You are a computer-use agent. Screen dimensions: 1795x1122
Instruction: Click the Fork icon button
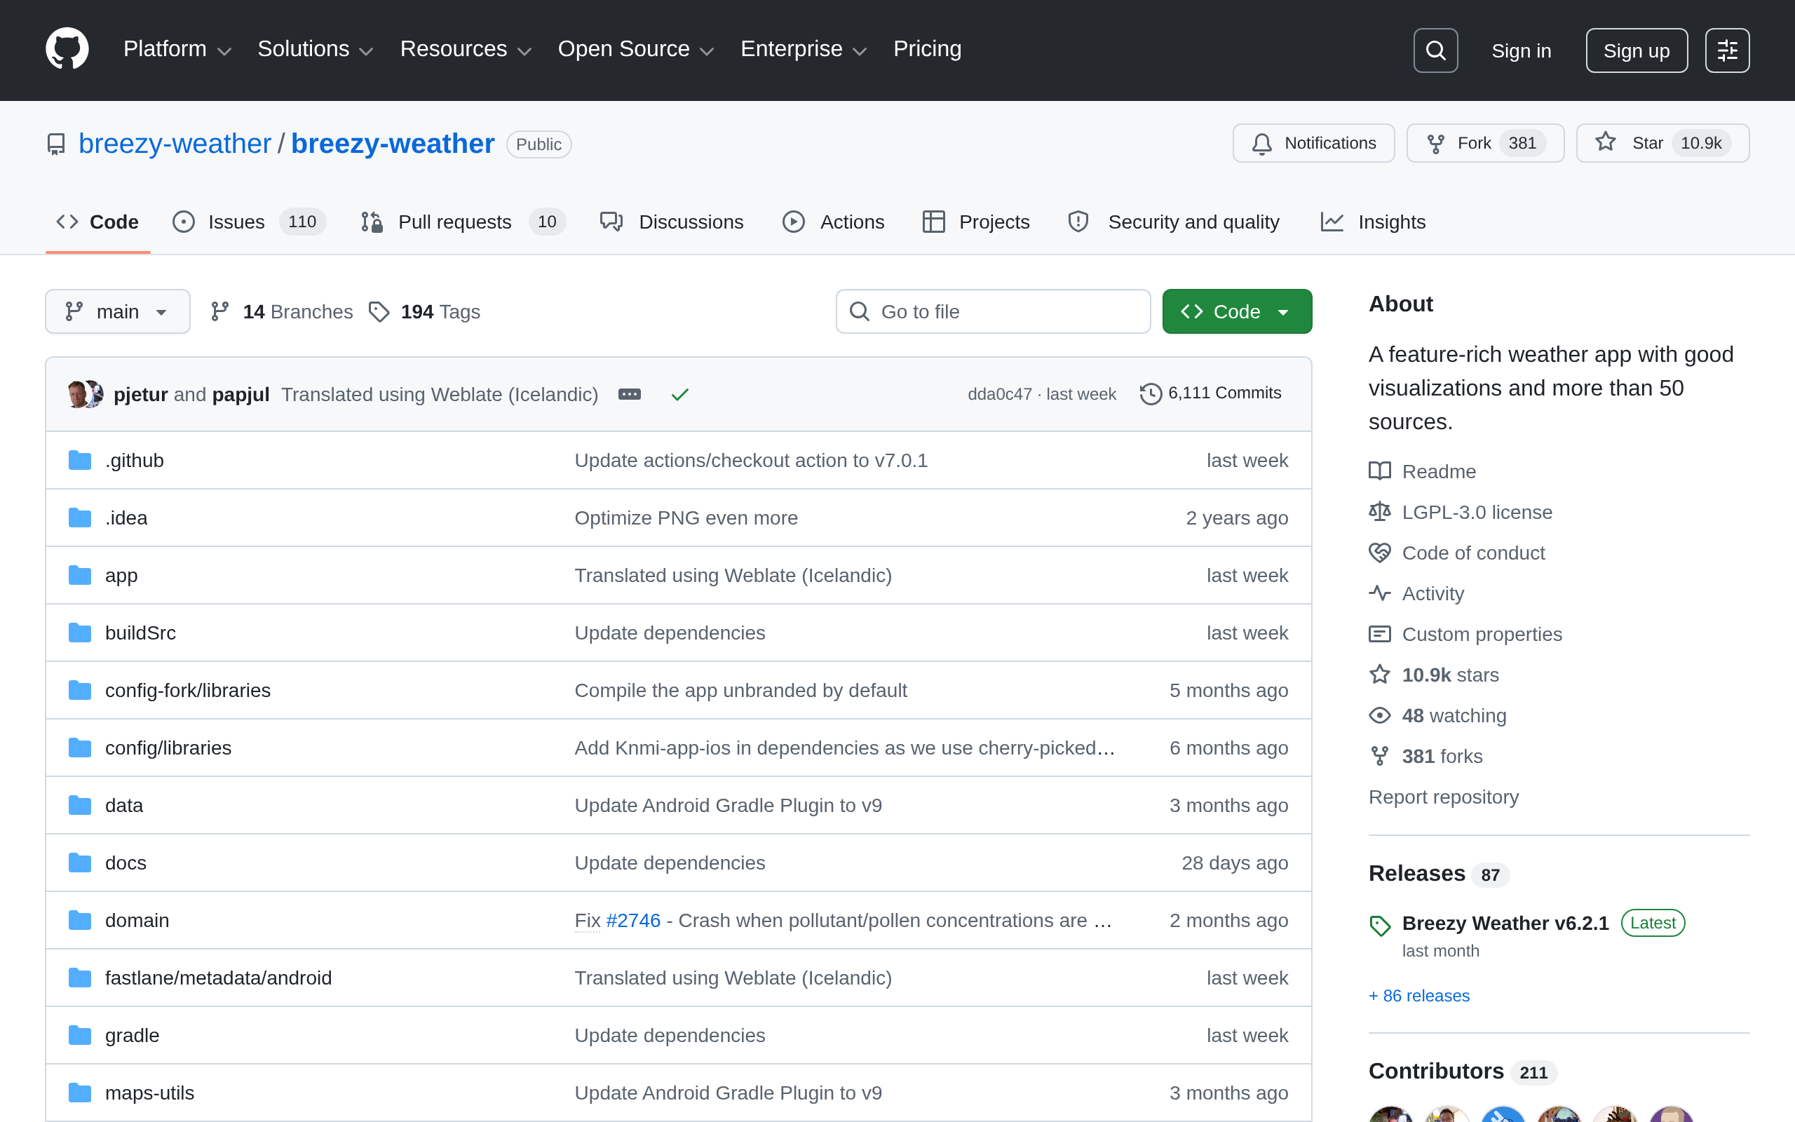coord(1435,143)
